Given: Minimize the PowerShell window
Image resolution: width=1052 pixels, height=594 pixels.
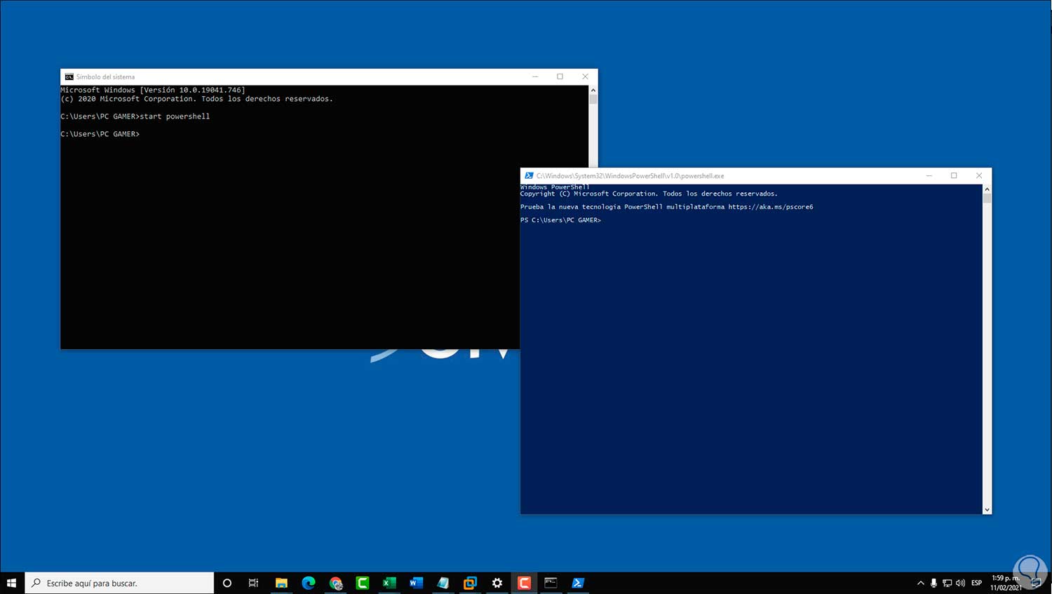Looking at the screenshot, I should pos(929,176).
